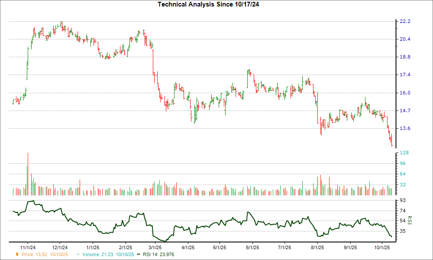Click the orange Price legend swatch
The width and height of the screenshot is (433, 260).
(17, 254)
